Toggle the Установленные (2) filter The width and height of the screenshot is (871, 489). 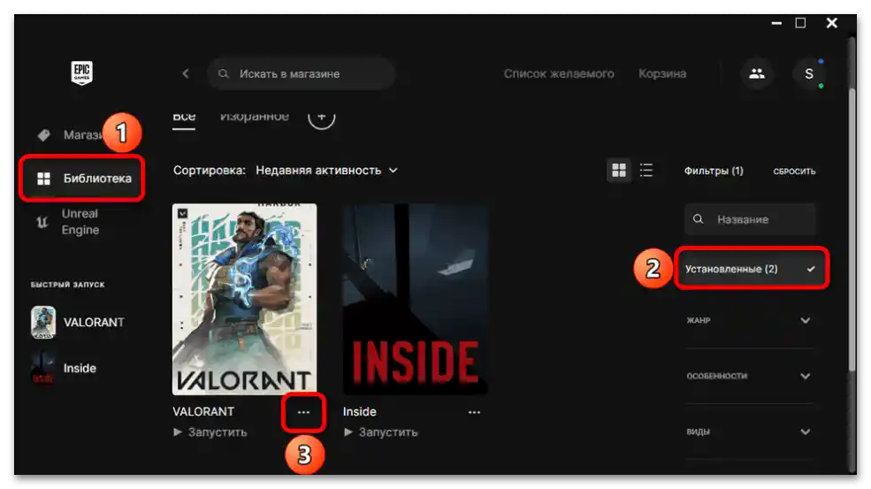752,269
